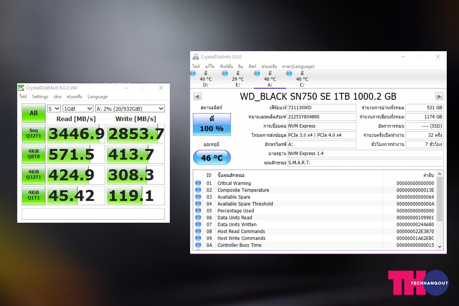The height and width of the screenshot is (306, 459).
Task: Start the 4KiB Q32T1 benchmark
Action: tap(34, 175)
